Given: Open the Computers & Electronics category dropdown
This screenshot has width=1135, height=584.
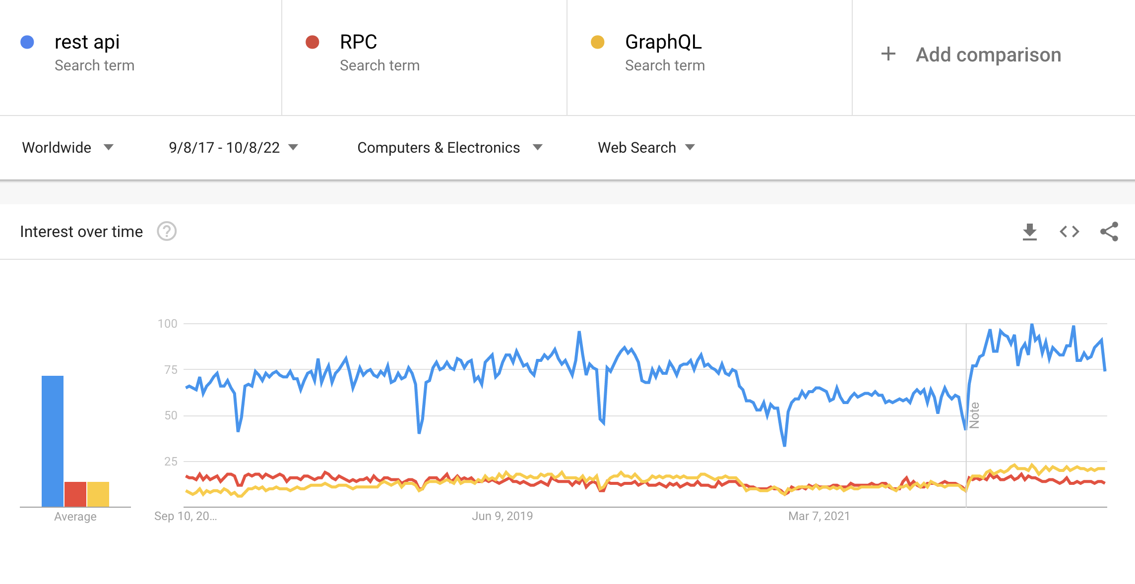Looking at the screenshot, I should point(449,147).
